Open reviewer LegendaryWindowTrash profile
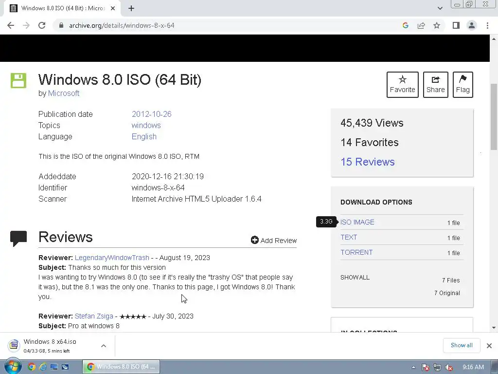Image resolution: width=498 pixels, height=374 pixels. (x=112, y=258)
